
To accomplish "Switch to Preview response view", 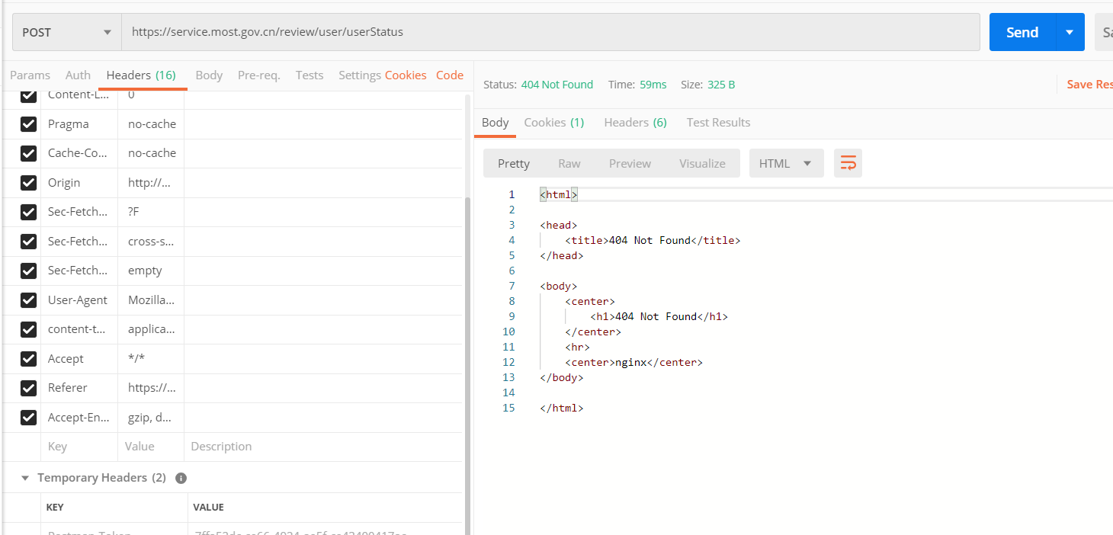I will tap(630, 163).
